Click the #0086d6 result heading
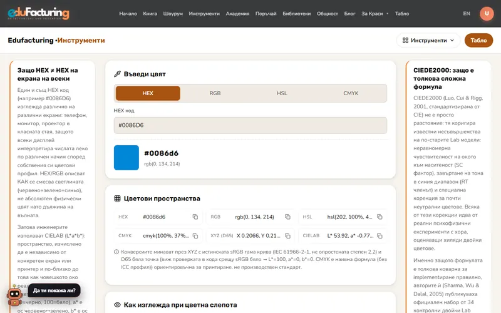The image size is (501, 313). click(162, 153)
